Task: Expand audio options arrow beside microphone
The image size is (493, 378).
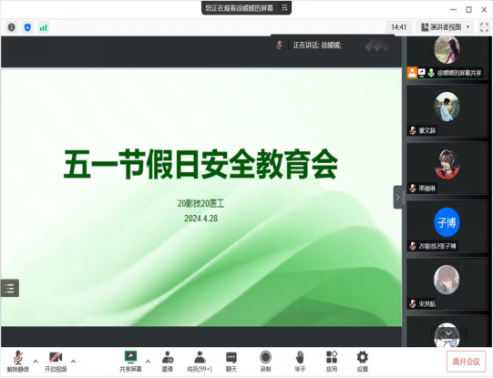Action: tap(36, 362)
